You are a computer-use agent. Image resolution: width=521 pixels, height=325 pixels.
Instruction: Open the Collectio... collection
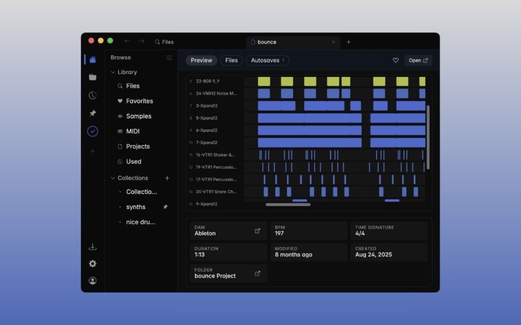141,192
